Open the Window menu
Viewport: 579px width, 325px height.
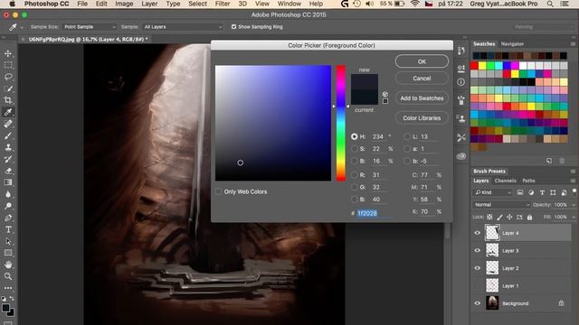[x=289, y=4]
